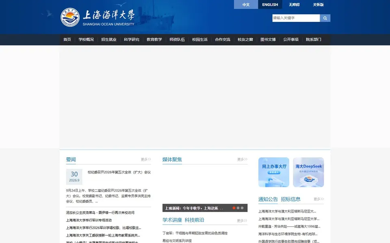Open headline 校纪委召开2026年第五次全体（扩大）会议
Image resolution: width=390 pixels, height=243 pixels.
coord(119,172)
